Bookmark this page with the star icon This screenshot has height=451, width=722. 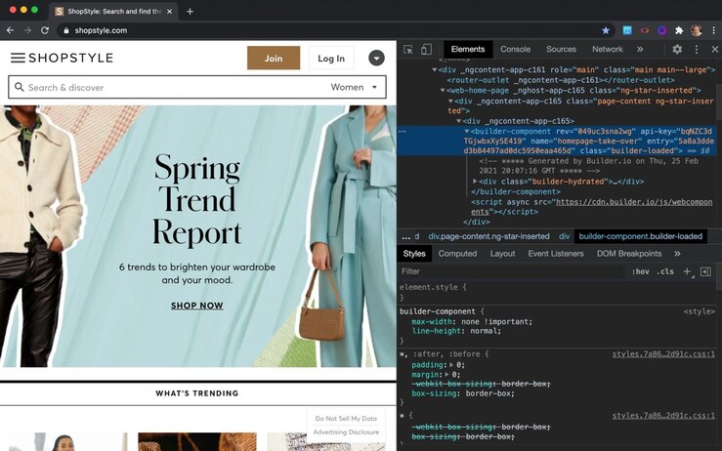pos(606,30)
